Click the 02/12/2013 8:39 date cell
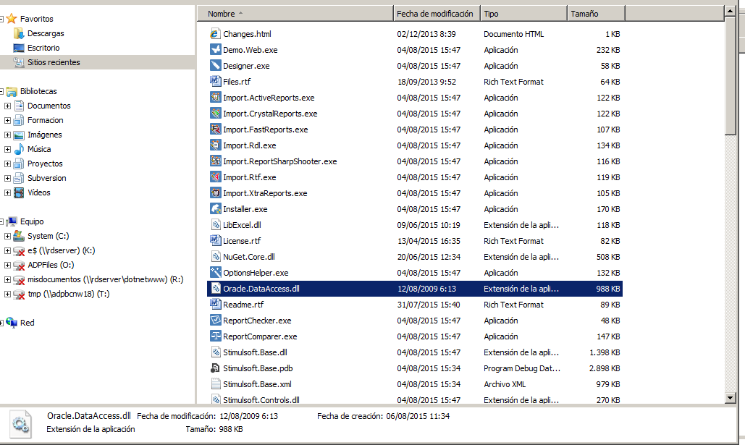This screenshot has height=445, width=745. coord(426,34)
